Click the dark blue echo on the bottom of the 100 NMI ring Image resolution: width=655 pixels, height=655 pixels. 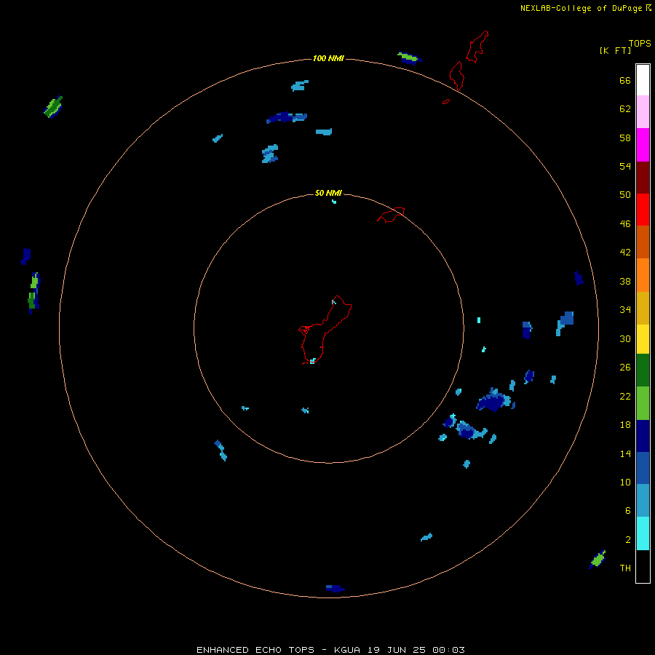coord(335,588)
